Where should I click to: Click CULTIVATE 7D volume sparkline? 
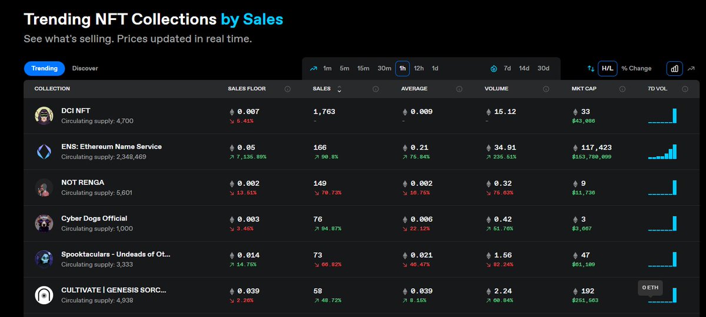(x=662, y=295)
